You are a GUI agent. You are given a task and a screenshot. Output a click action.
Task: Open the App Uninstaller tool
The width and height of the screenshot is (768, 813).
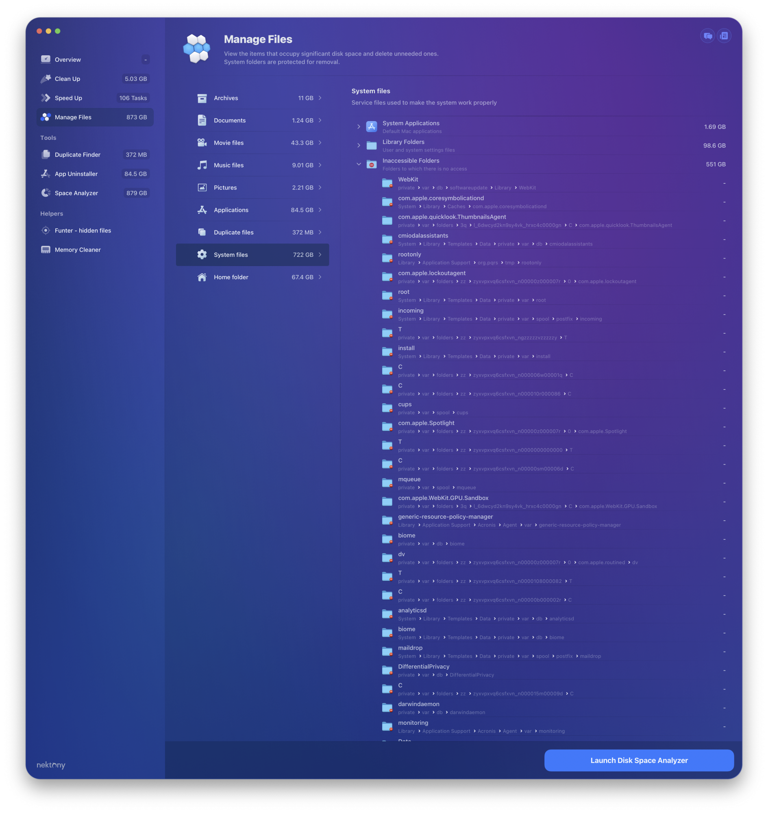coord(95,174)
